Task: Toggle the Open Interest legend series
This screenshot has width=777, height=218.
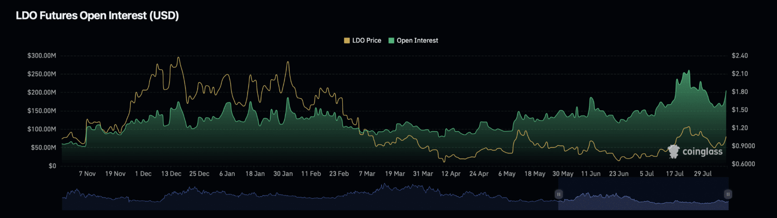Action: (x=413, y=40)
